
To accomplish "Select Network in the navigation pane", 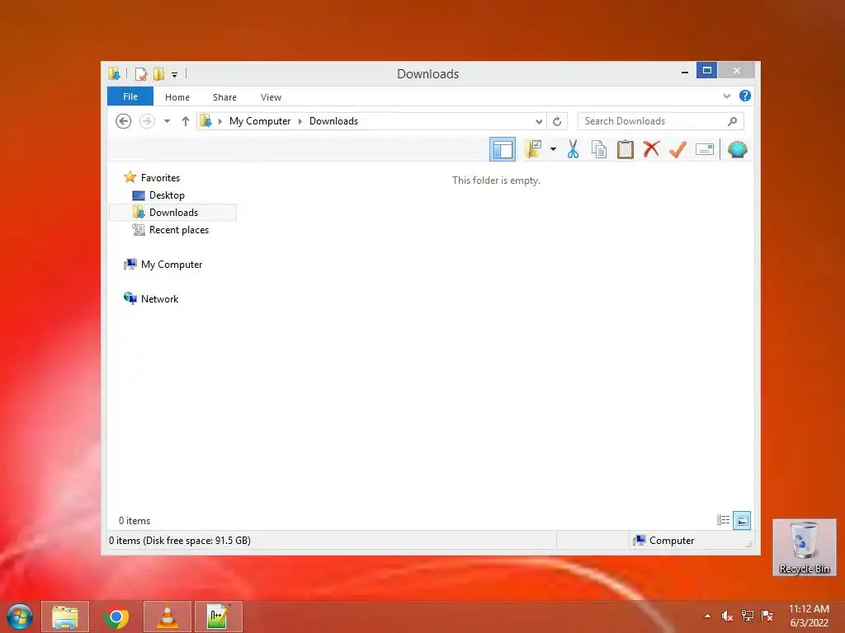I will coord(159,298).
